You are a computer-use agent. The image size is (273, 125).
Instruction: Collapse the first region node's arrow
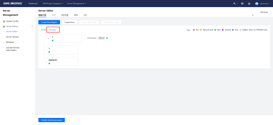pos(49,38)
